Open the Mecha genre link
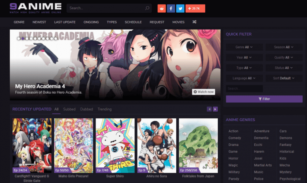Image resolution: width=307 pixels, height=183 pixels. [284, 165]
